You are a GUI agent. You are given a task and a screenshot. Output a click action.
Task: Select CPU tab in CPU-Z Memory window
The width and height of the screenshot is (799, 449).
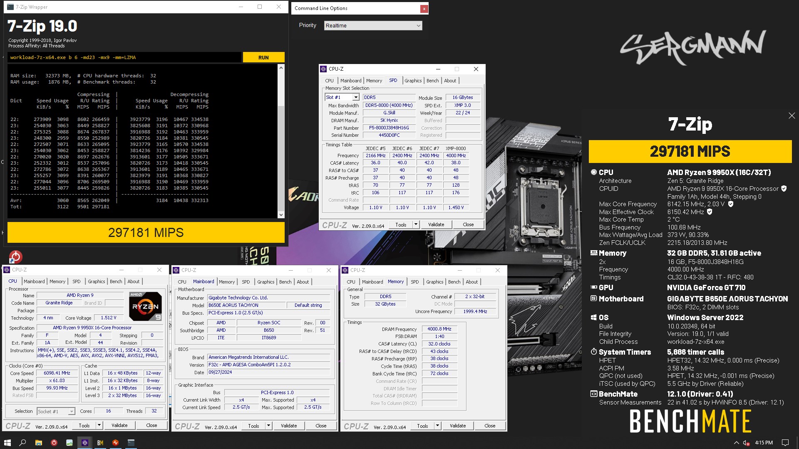point(351,282)
